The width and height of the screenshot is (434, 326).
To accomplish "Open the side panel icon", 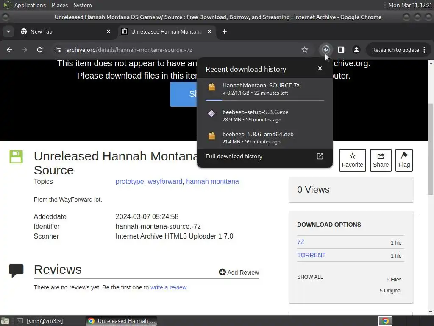I will [x=341, y=50].
